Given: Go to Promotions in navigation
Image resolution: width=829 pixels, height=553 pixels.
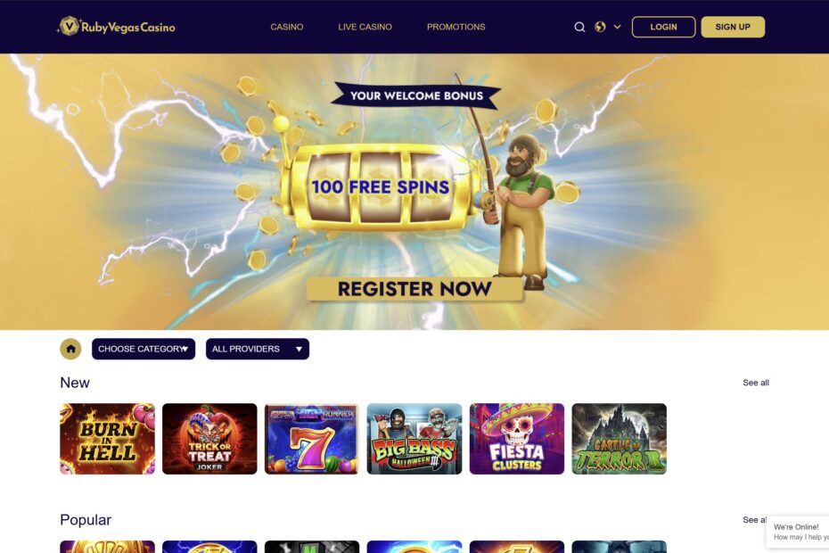Looking at the screenshot, I should point(456,27).
